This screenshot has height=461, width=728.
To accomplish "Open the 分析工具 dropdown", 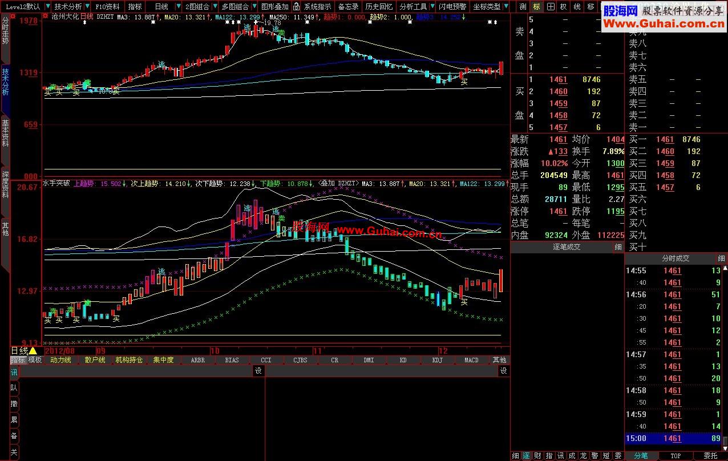I will click(x=416, y=7).
